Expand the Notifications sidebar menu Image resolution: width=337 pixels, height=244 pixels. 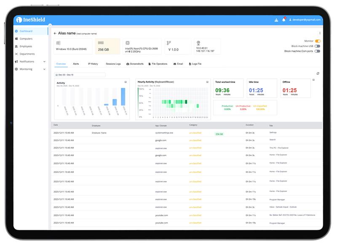(x=44, y=61)
